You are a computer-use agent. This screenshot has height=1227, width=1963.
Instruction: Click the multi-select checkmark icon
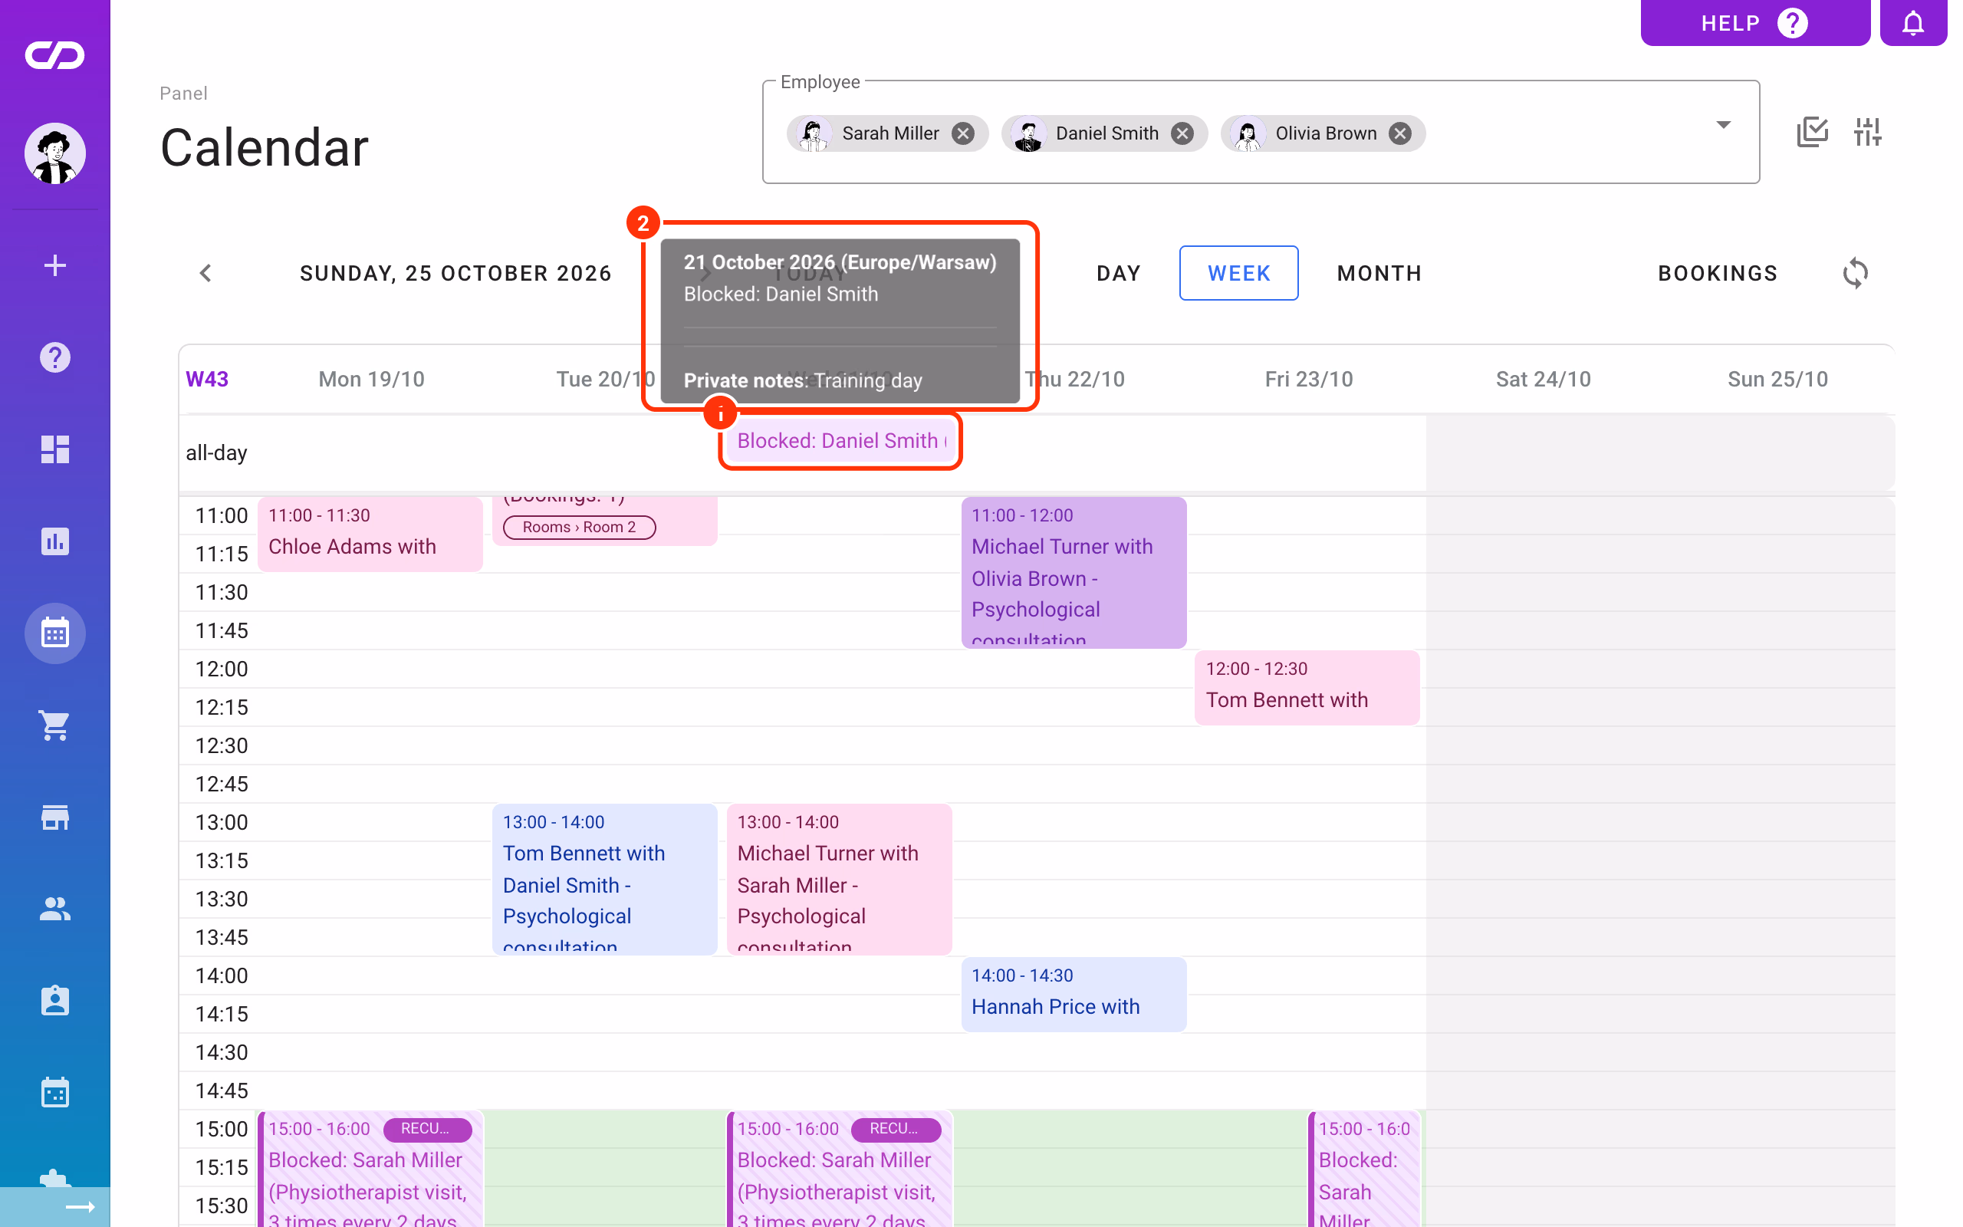(1812, 131)
